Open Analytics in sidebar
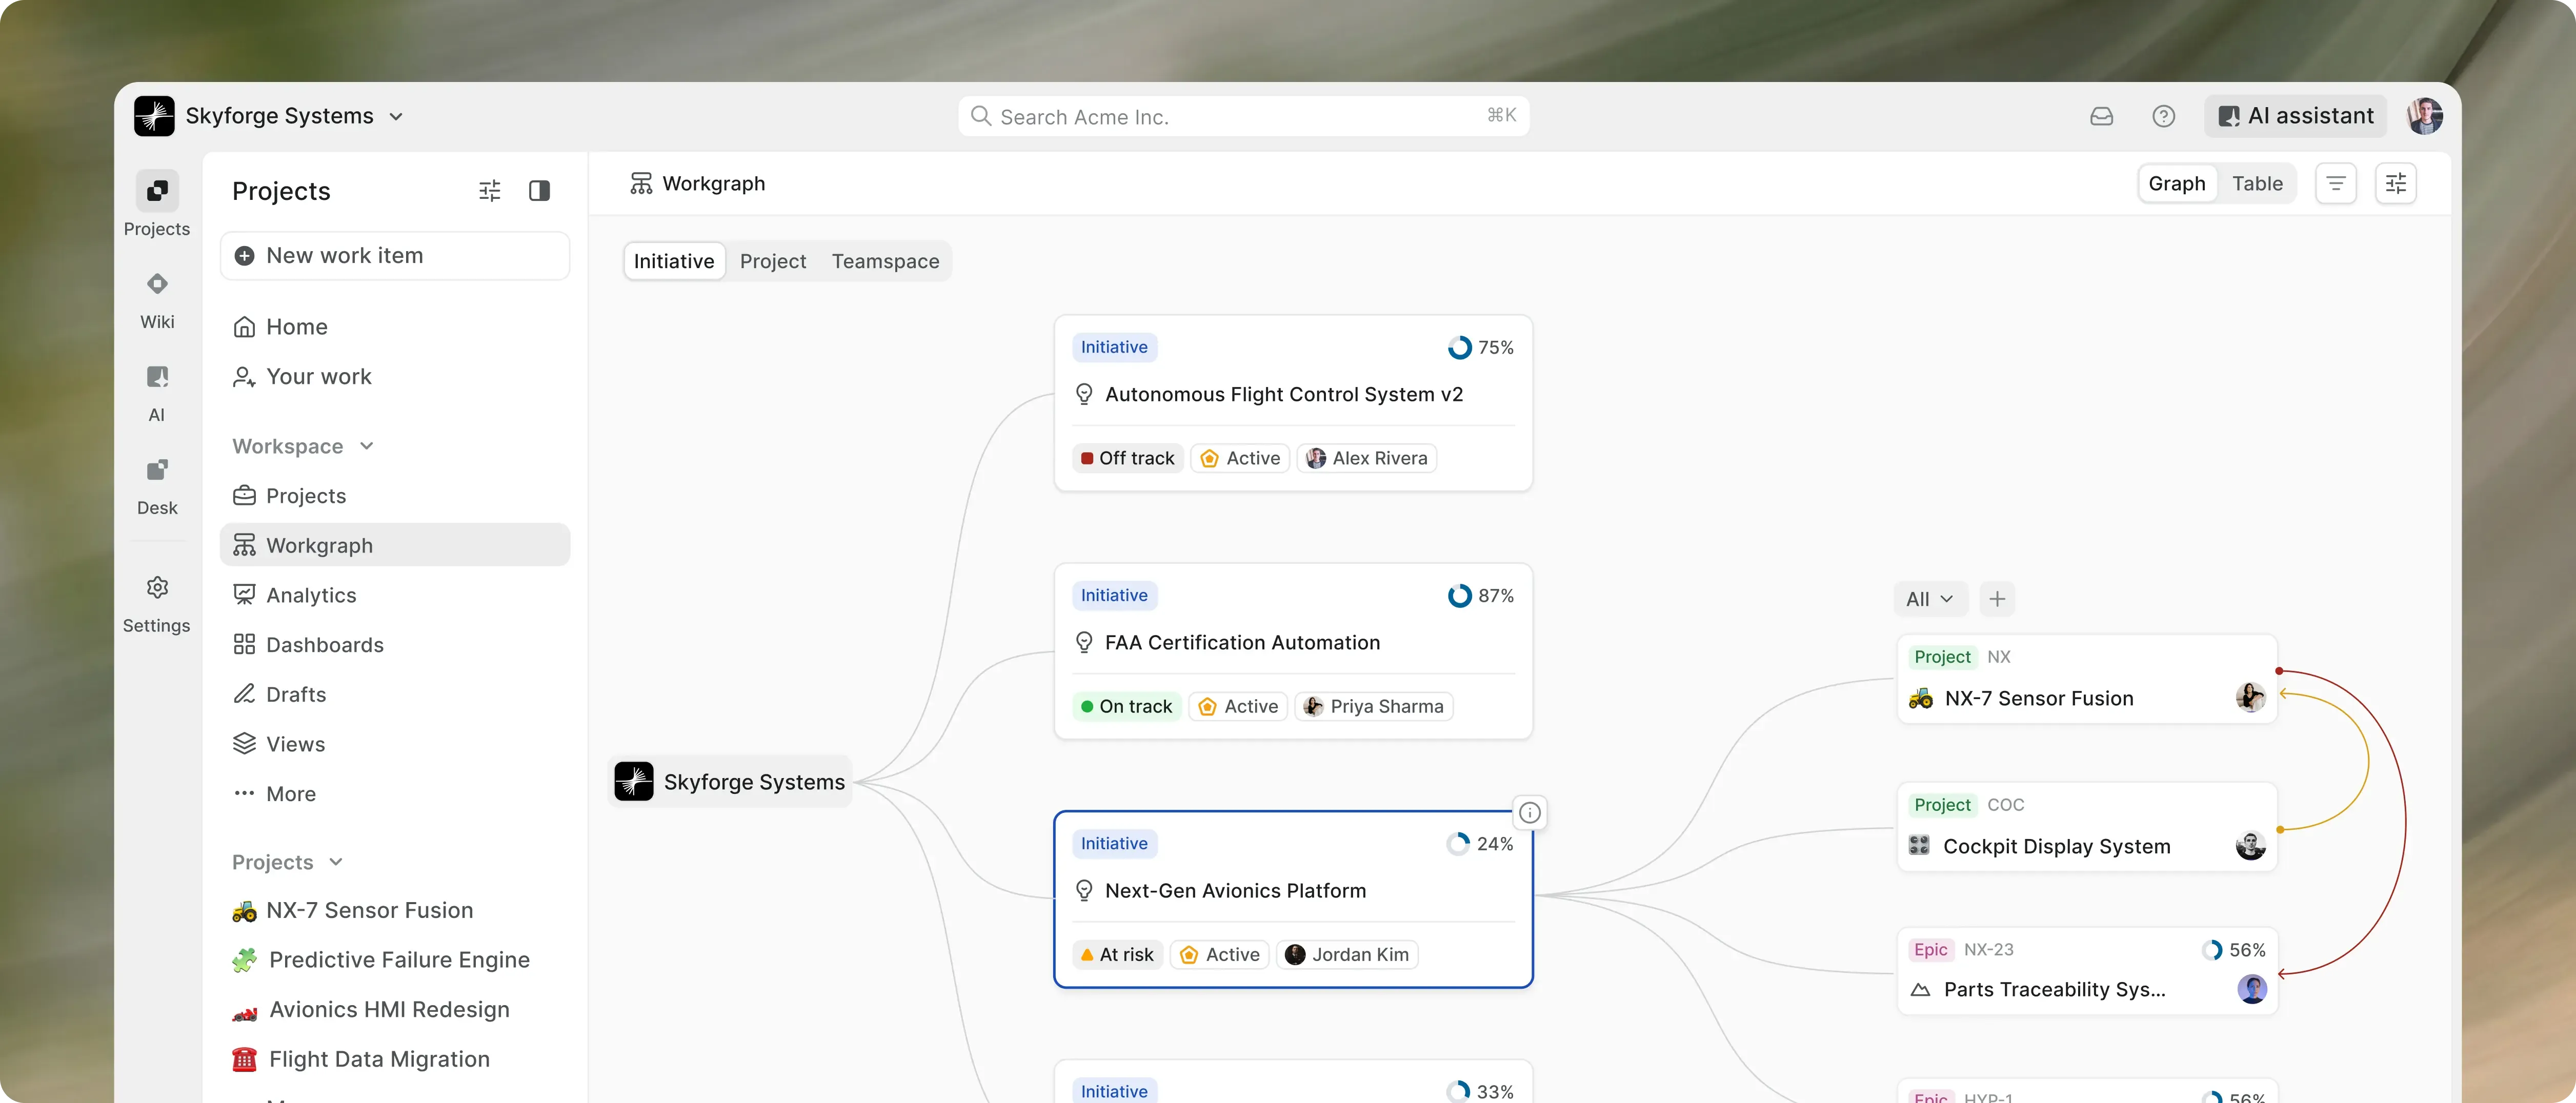Screen dimensions: 2576x1103 click(395, 595)
